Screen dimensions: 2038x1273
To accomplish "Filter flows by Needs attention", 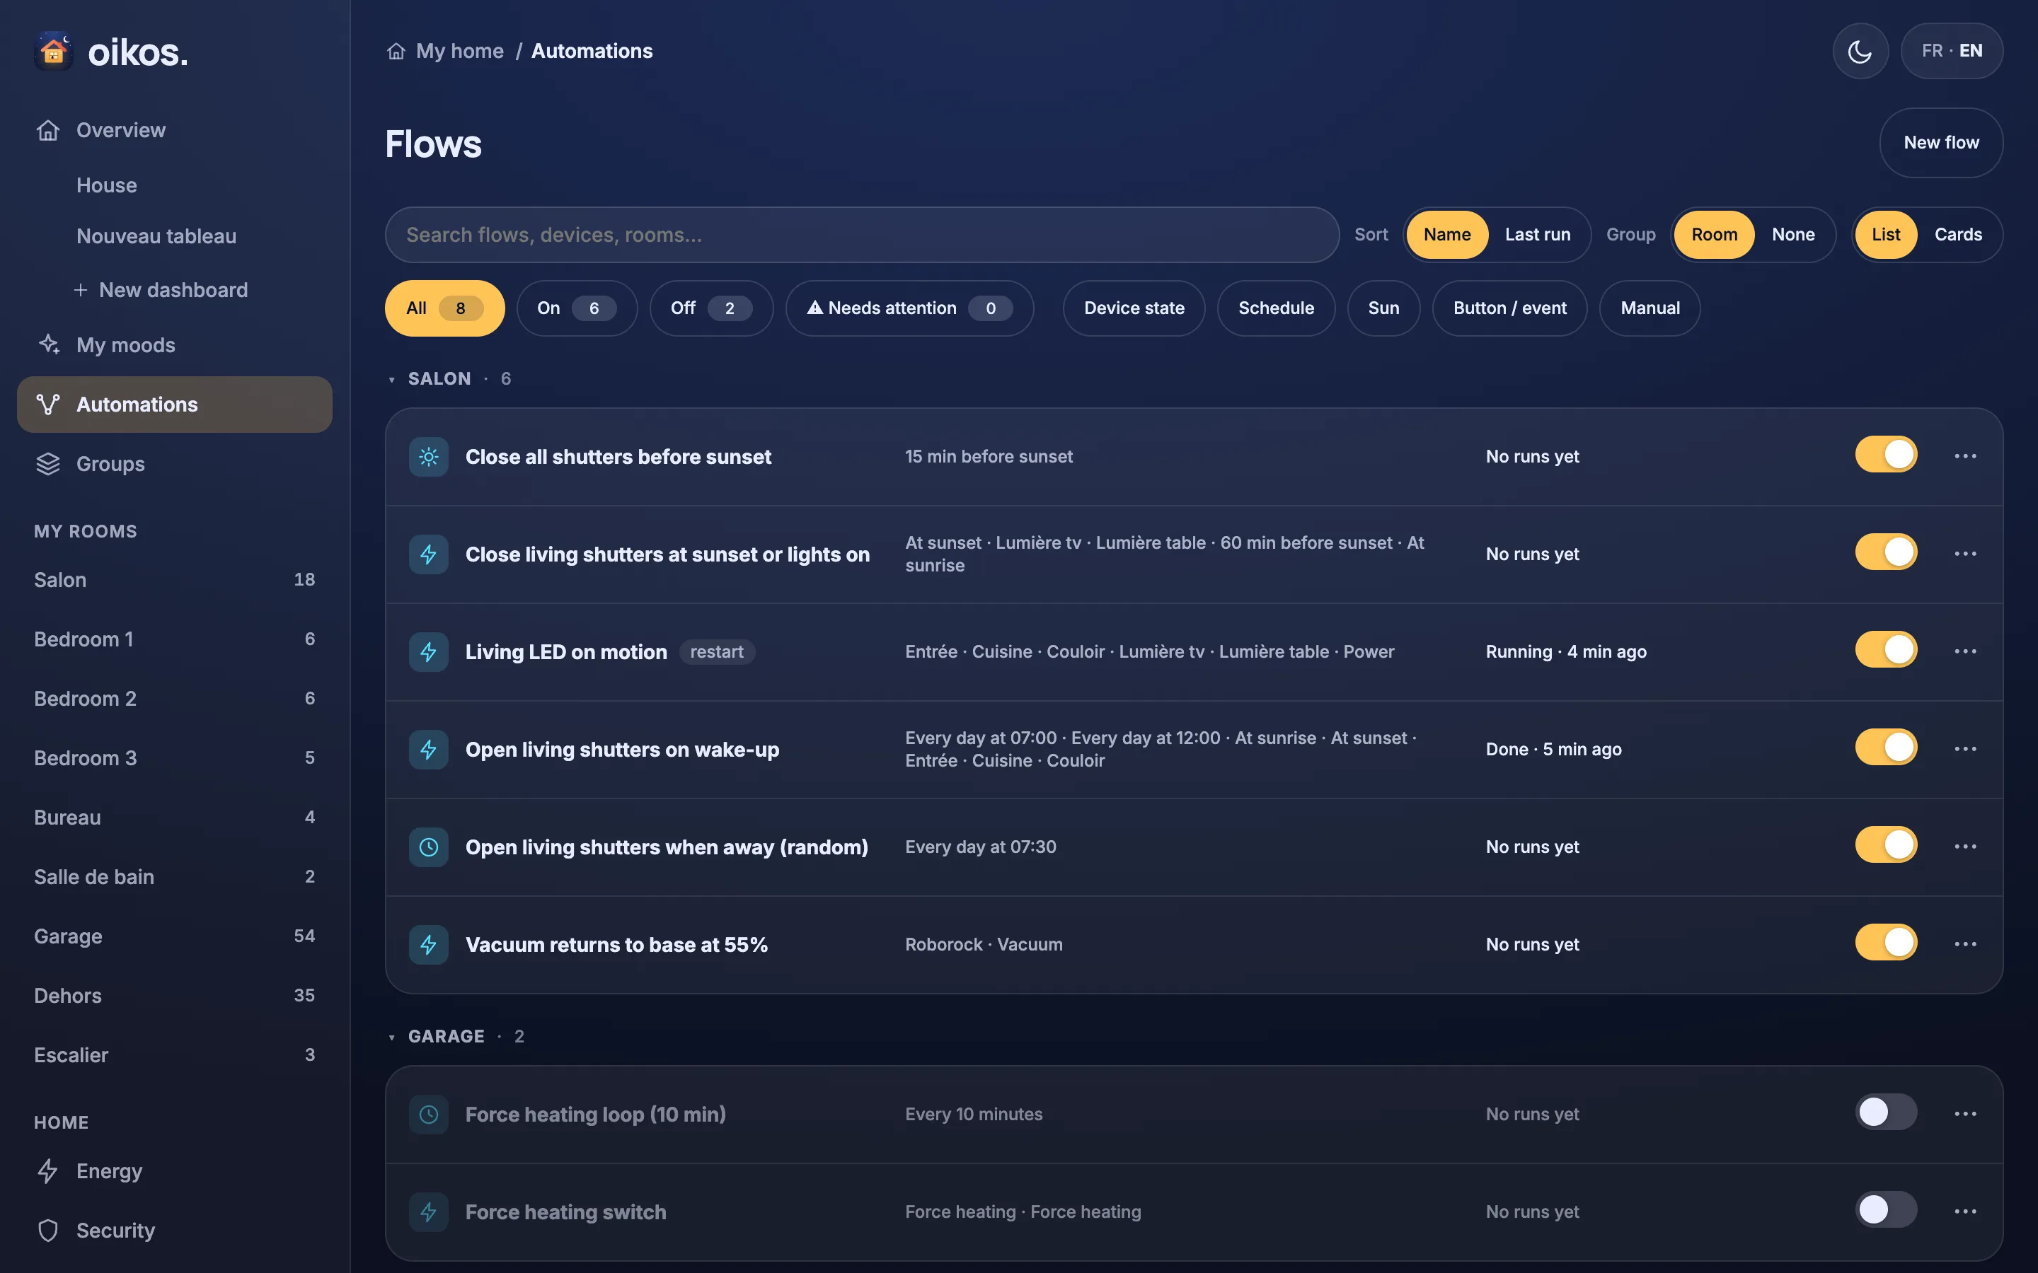I will point(909,308).
